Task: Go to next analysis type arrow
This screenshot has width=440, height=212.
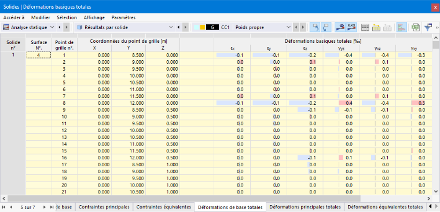Action: (x=66, y=28)
